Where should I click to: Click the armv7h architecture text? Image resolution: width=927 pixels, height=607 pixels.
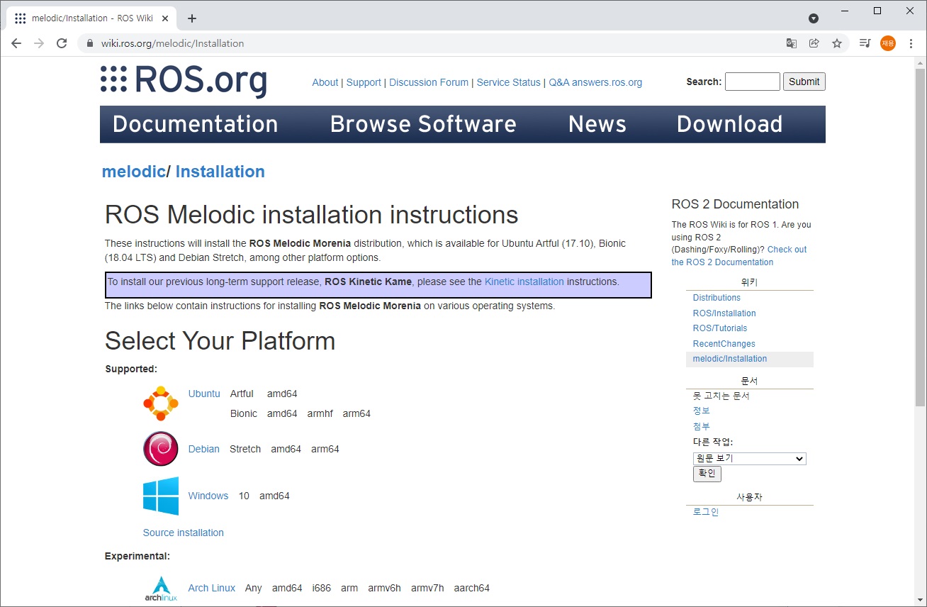[x=427, y=588]
